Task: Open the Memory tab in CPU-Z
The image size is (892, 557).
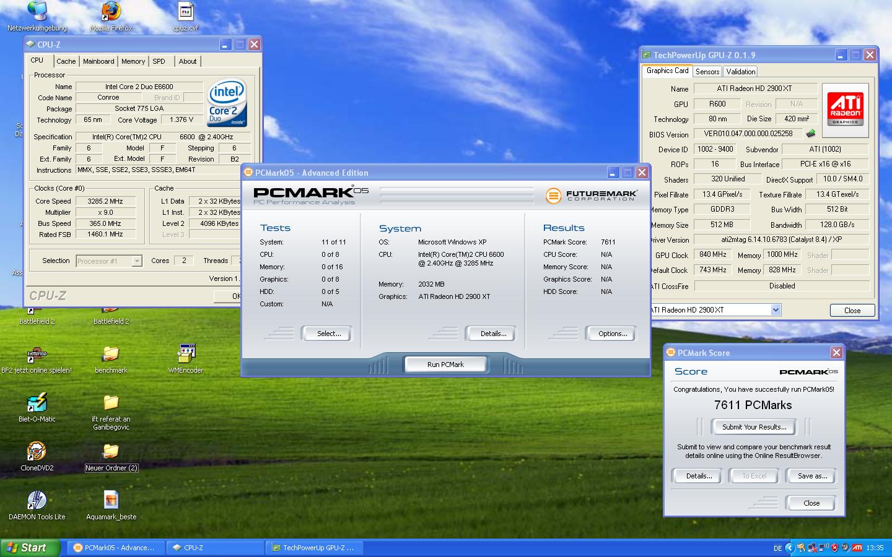Action: pyautogui.click(x=133, y=61)
